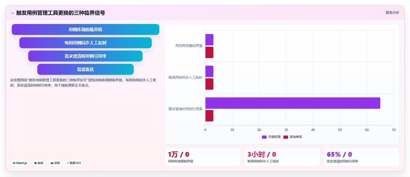Click the chart y-axis label 每周用例同步人工耗时

pos(185,77)
